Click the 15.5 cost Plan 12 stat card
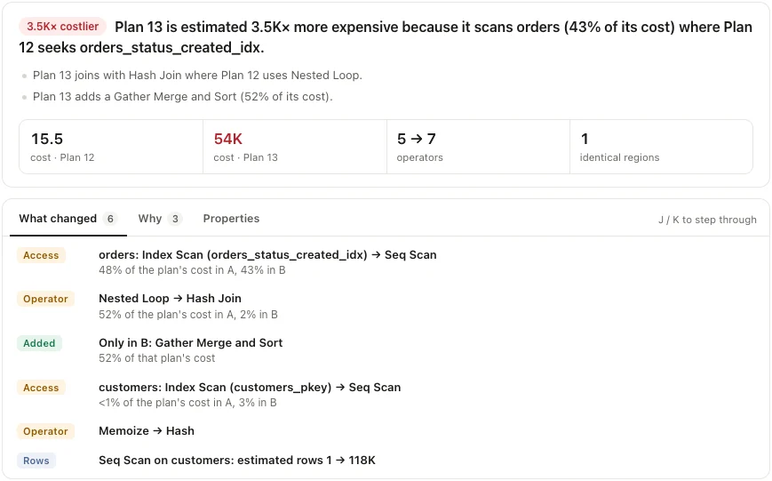772x481 pixels. tap(111, 147)
